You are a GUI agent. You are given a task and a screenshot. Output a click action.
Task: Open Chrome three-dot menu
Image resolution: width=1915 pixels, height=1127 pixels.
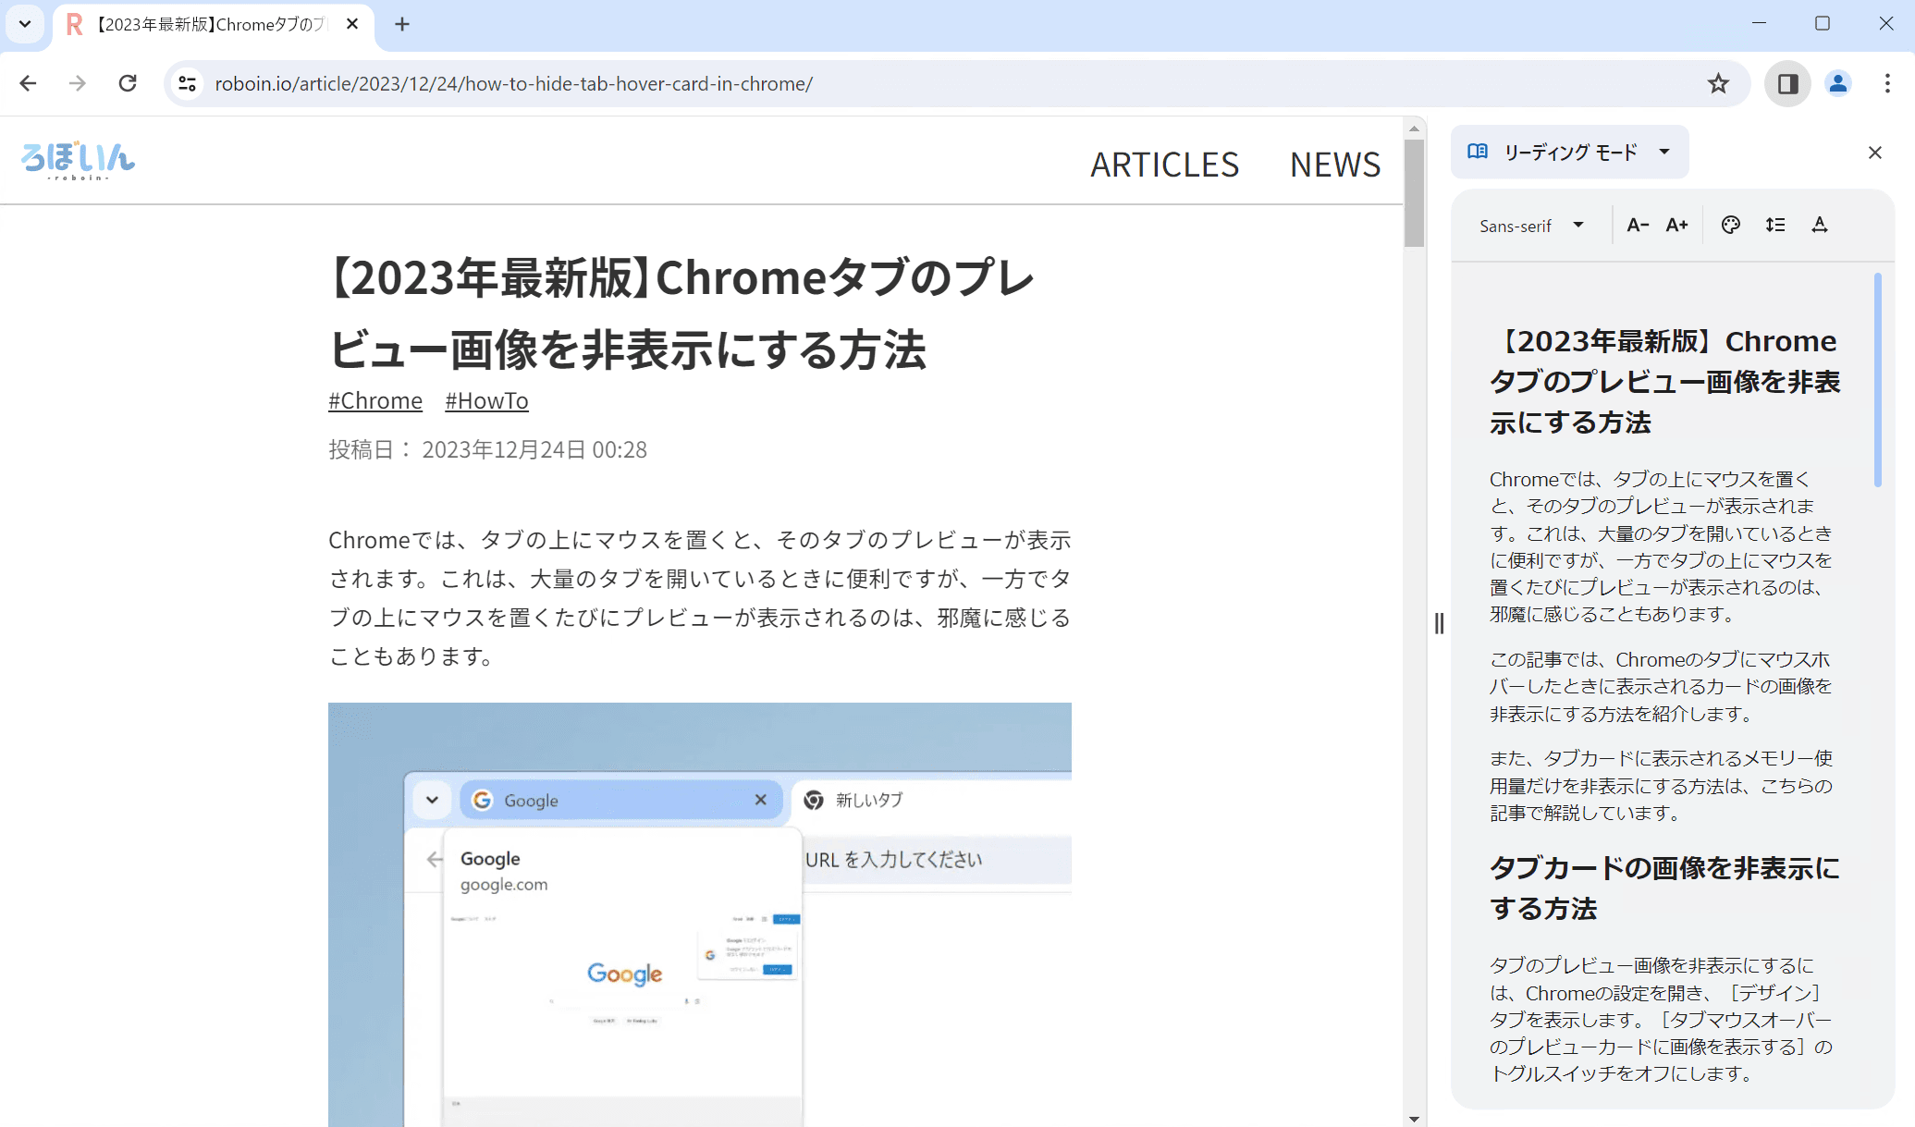pos(1887,84)
